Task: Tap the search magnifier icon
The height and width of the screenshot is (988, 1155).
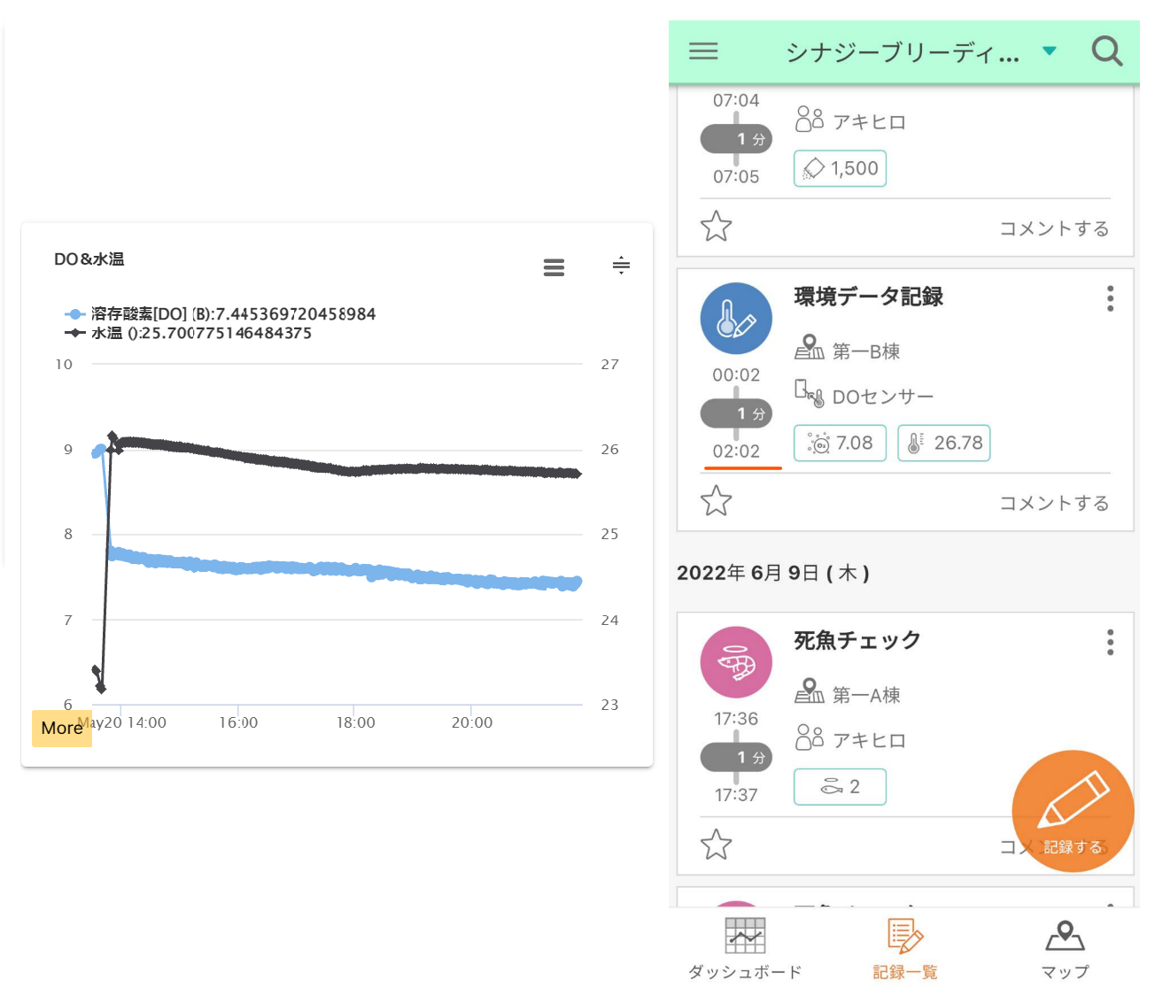Action: [1106, 51]
